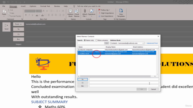This screenshot has width=193, height=108.
Task: Switch to the Format Text tab
Action: [x=45, y=6]
